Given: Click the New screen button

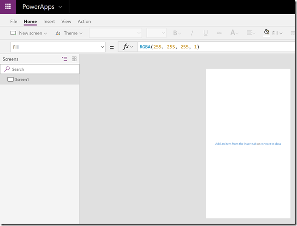Looking at the screenshot, I should coord(29,33).
